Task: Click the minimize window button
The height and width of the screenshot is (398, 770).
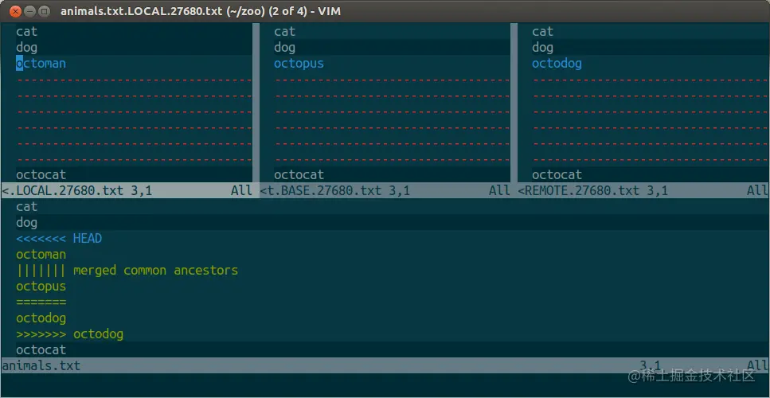Action: (x=30, y=11)
